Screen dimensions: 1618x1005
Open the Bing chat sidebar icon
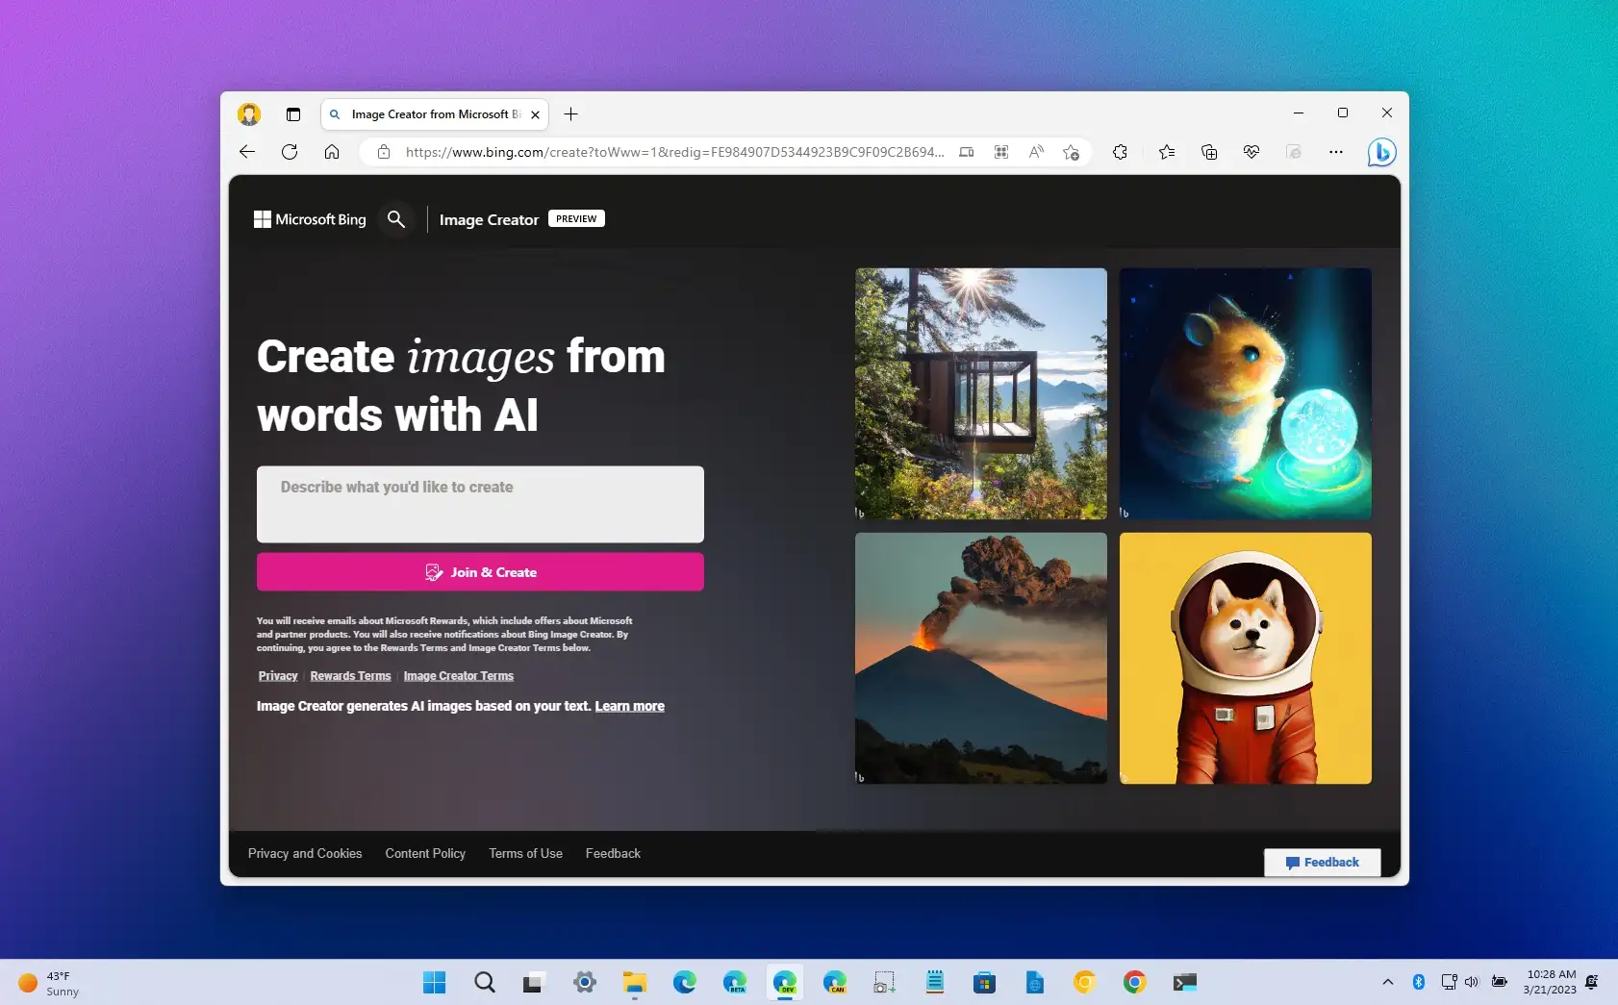click(x=1381, y=151)
